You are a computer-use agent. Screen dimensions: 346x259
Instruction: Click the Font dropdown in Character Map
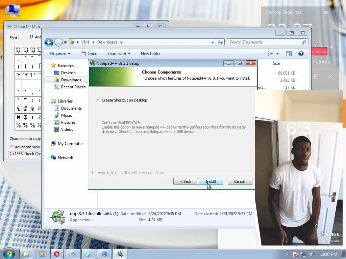[x=35, y=37]
